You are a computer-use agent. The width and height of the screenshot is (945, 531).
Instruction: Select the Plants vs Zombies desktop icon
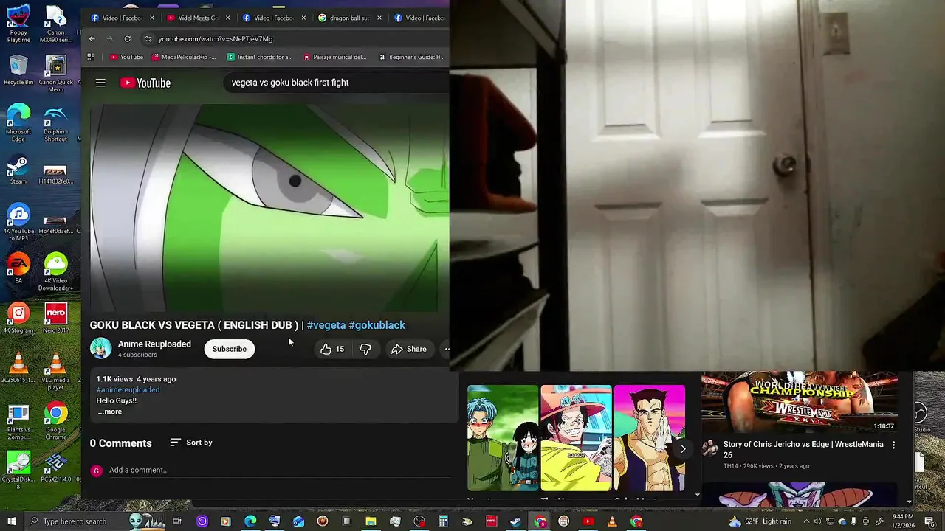[18, 422]
